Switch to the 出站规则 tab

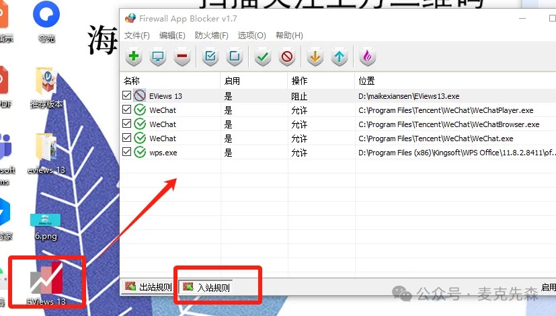point(149,287)
